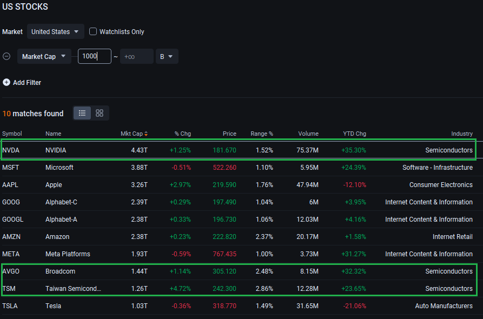Click the maximum market cap input field
This screenshot has width=483, height=319.
click(136, 56)
